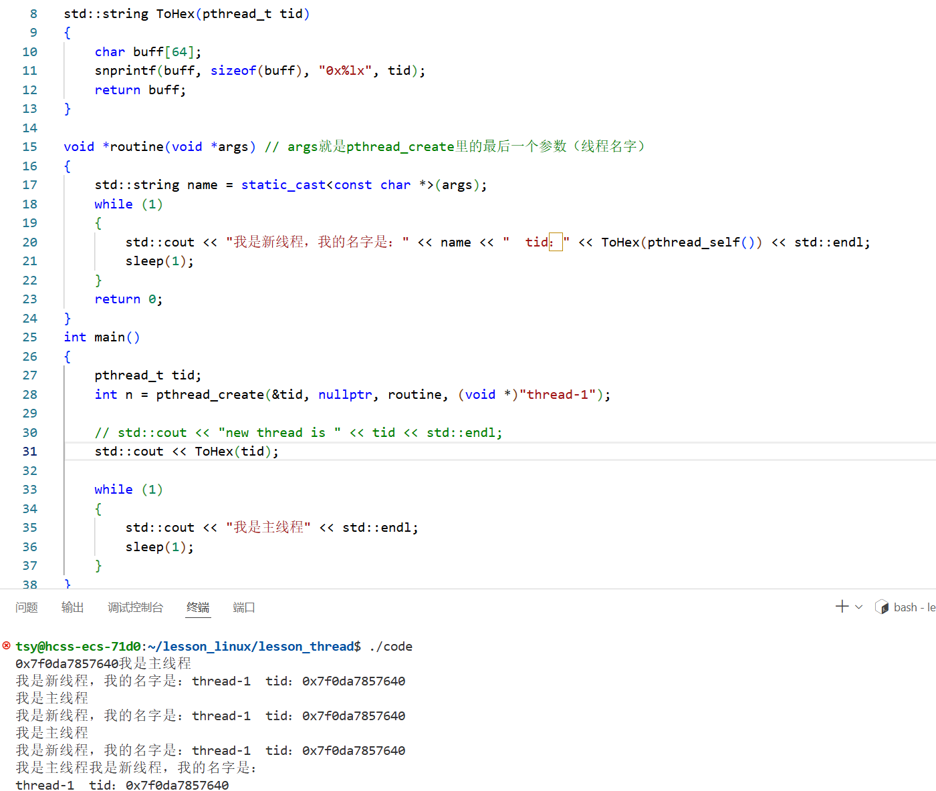This screenshot has width=936, height=791.
Task: Switch to the 端口 tab
Action: (x=244, y=607)
